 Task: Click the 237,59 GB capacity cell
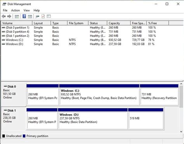pos(115,44)
